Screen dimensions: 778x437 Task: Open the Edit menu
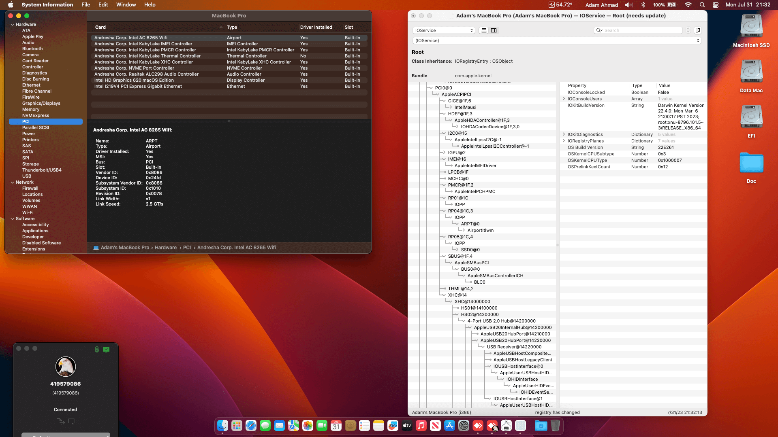click(103, 5)
